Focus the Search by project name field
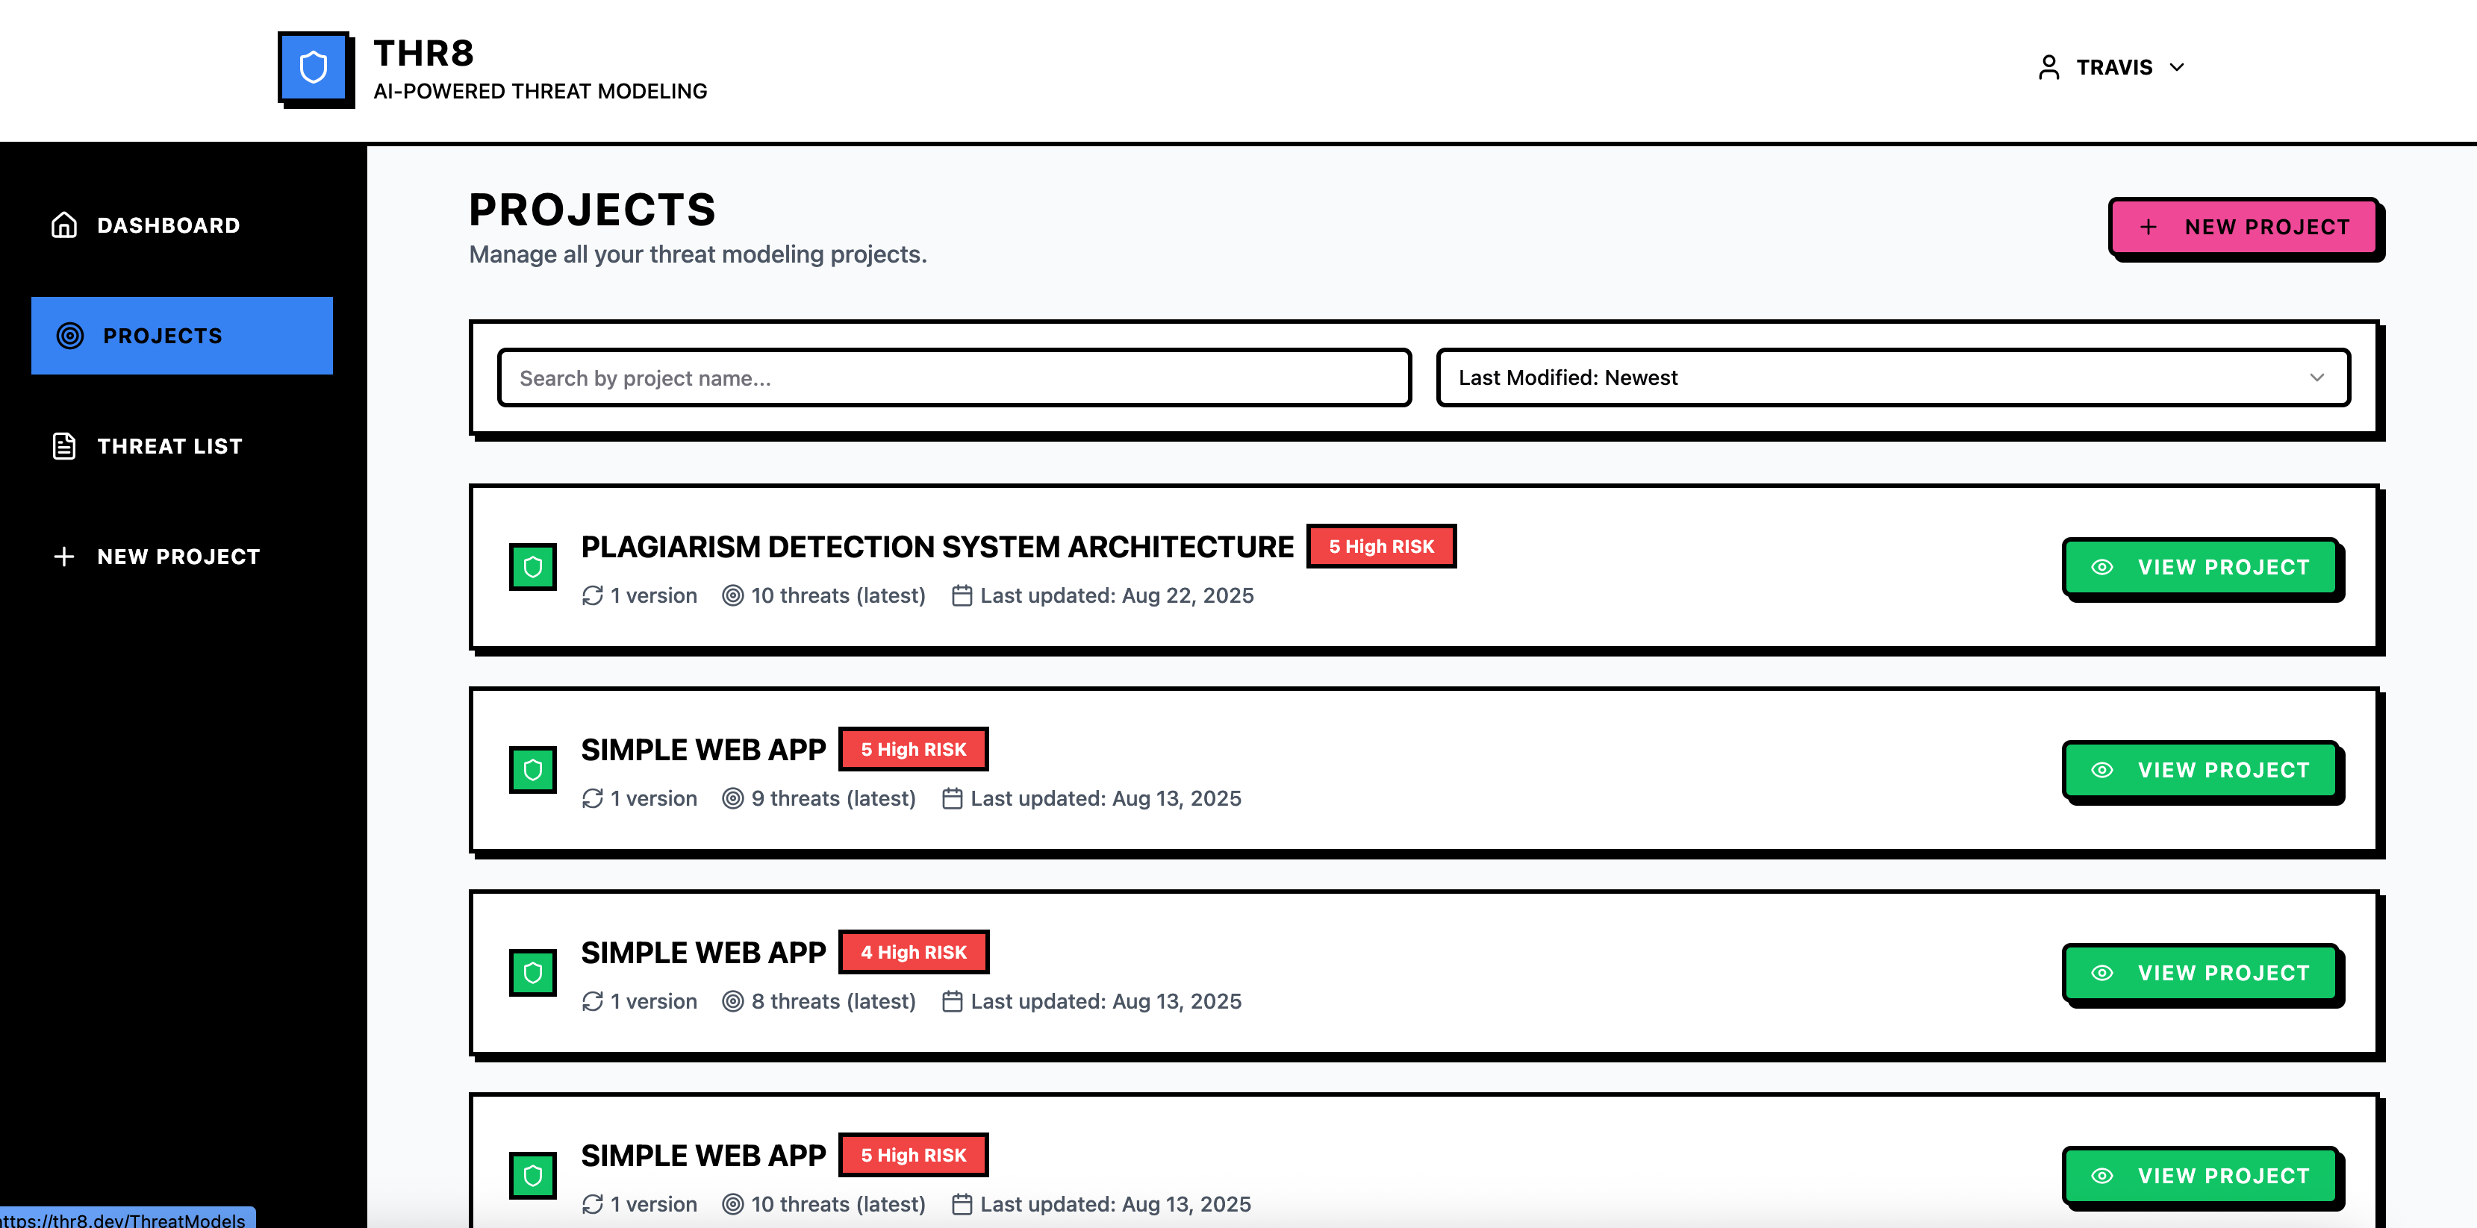The height and width of the screenshot is (1228, 2477). tap(954, 378)
